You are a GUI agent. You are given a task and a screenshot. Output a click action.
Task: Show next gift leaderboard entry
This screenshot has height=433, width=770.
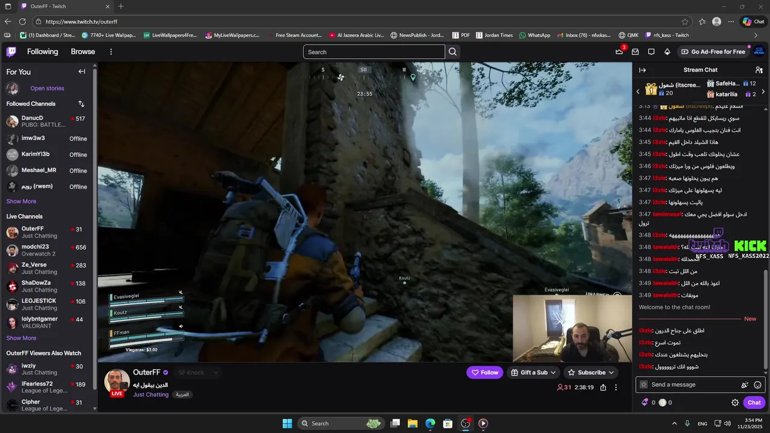763,91
